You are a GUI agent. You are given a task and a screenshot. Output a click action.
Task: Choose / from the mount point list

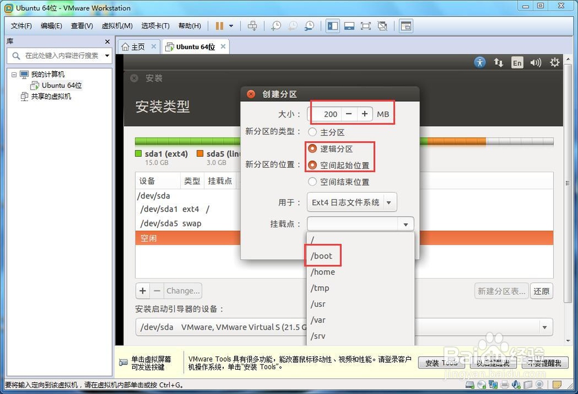(x=360, y=240)
